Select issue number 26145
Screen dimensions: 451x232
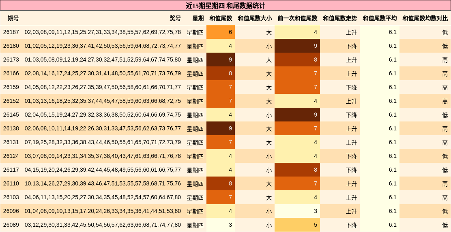[11, 115]
